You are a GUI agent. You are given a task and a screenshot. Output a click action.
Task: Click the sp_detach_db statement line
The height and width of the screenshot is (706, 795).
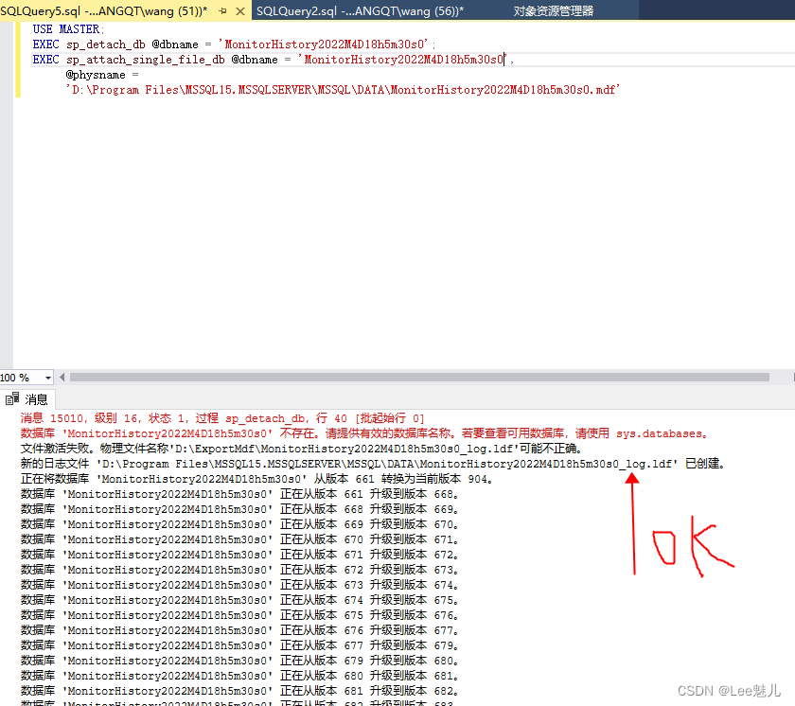pos(234,44)
